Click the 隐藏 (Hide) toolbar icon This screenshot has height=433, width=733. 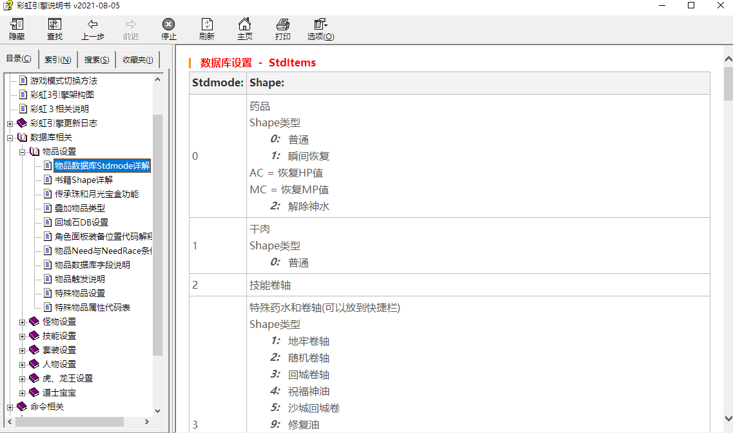(x=17, y=25)
